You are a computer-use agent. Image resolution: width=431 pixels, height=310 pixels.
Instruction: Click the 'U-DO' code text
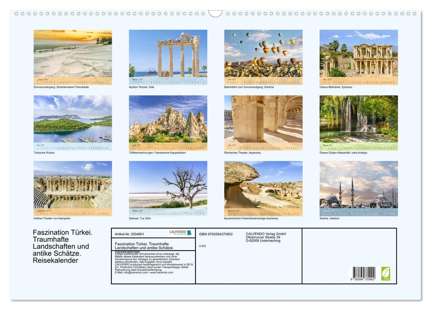coord(202,246)
